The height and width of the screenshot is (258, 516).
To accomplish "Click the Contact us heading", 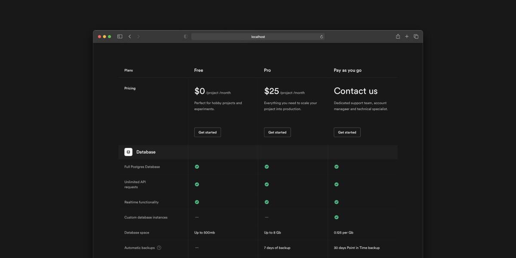I will (x=356, y=91).
